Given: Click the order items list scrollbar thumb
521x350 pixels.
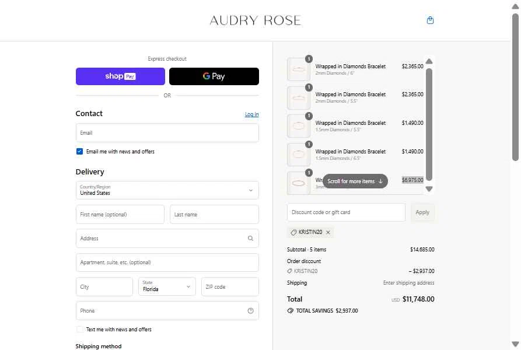Looking at the screenshot, I should (429, 124).
